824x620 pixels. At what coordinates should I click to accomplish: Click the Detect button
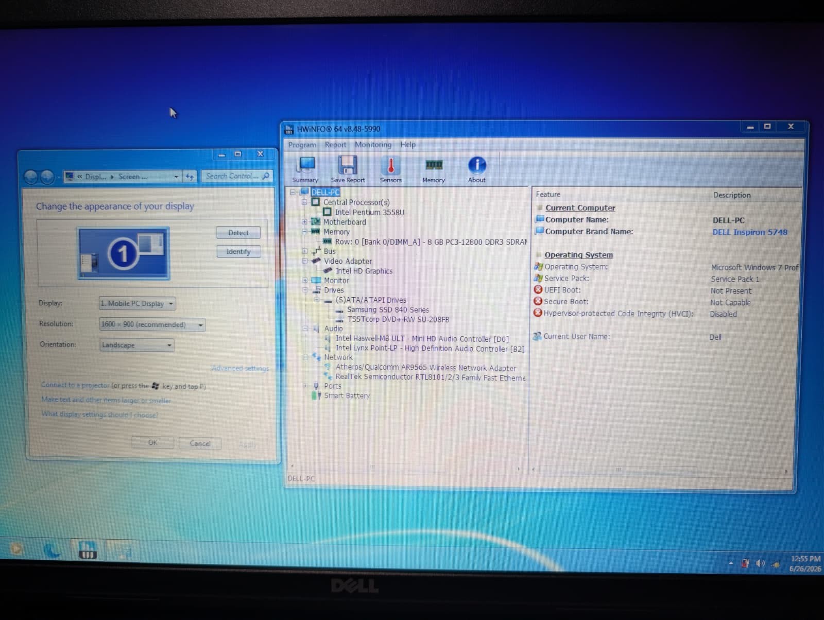238,233
